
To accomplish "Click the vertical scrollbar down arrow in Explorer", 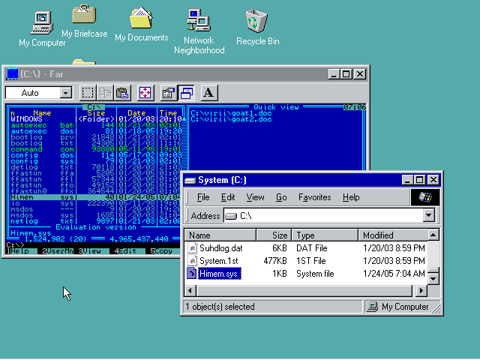I will pyautogui.click(x=433, y=278).
